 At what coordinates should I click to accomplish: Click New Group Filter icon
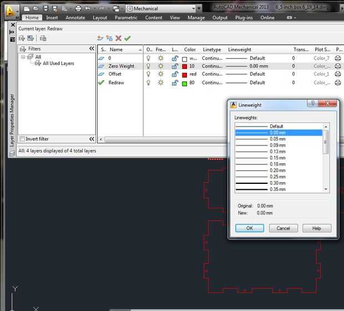[x=31, y=38]
